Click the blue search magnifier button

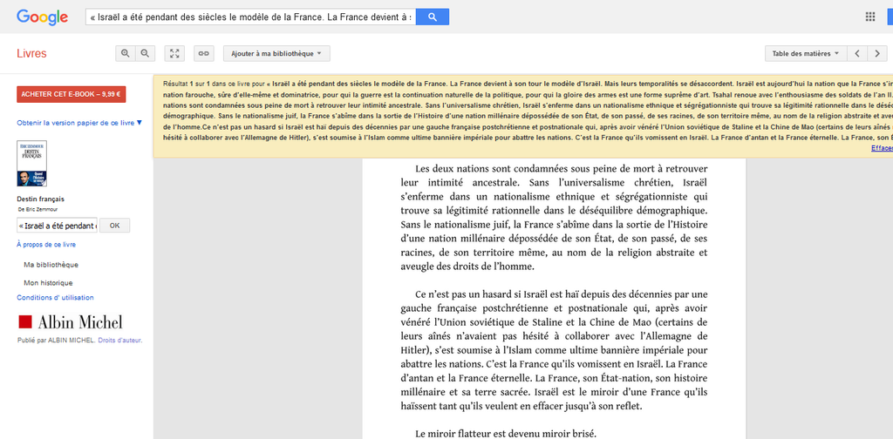point(433,17)
